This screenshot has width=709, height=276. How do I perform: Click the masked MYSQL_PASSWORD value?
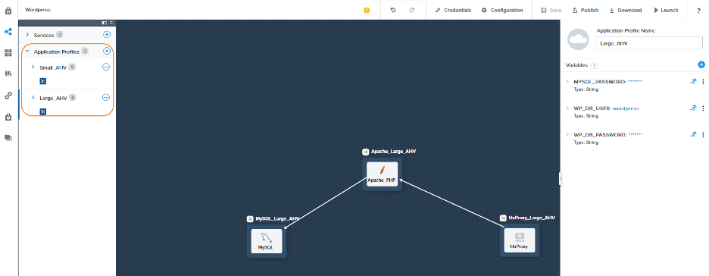[x=635, y=81]
